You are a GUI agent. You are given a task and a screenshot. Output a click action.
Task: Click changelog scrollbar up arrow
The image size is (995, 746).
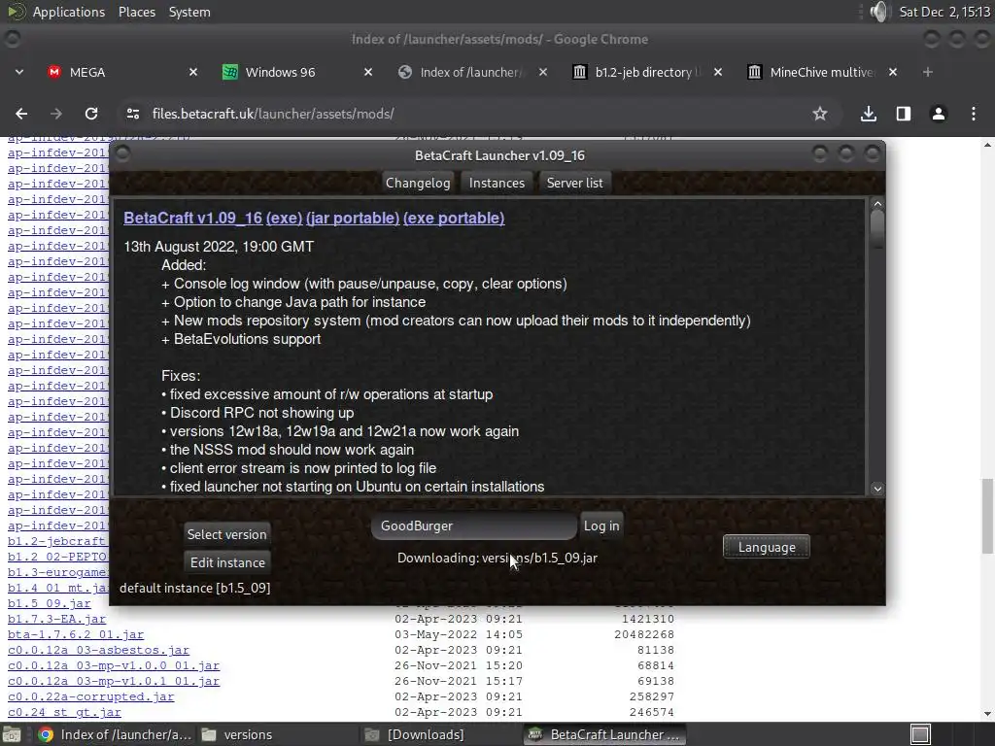[877, 204]
